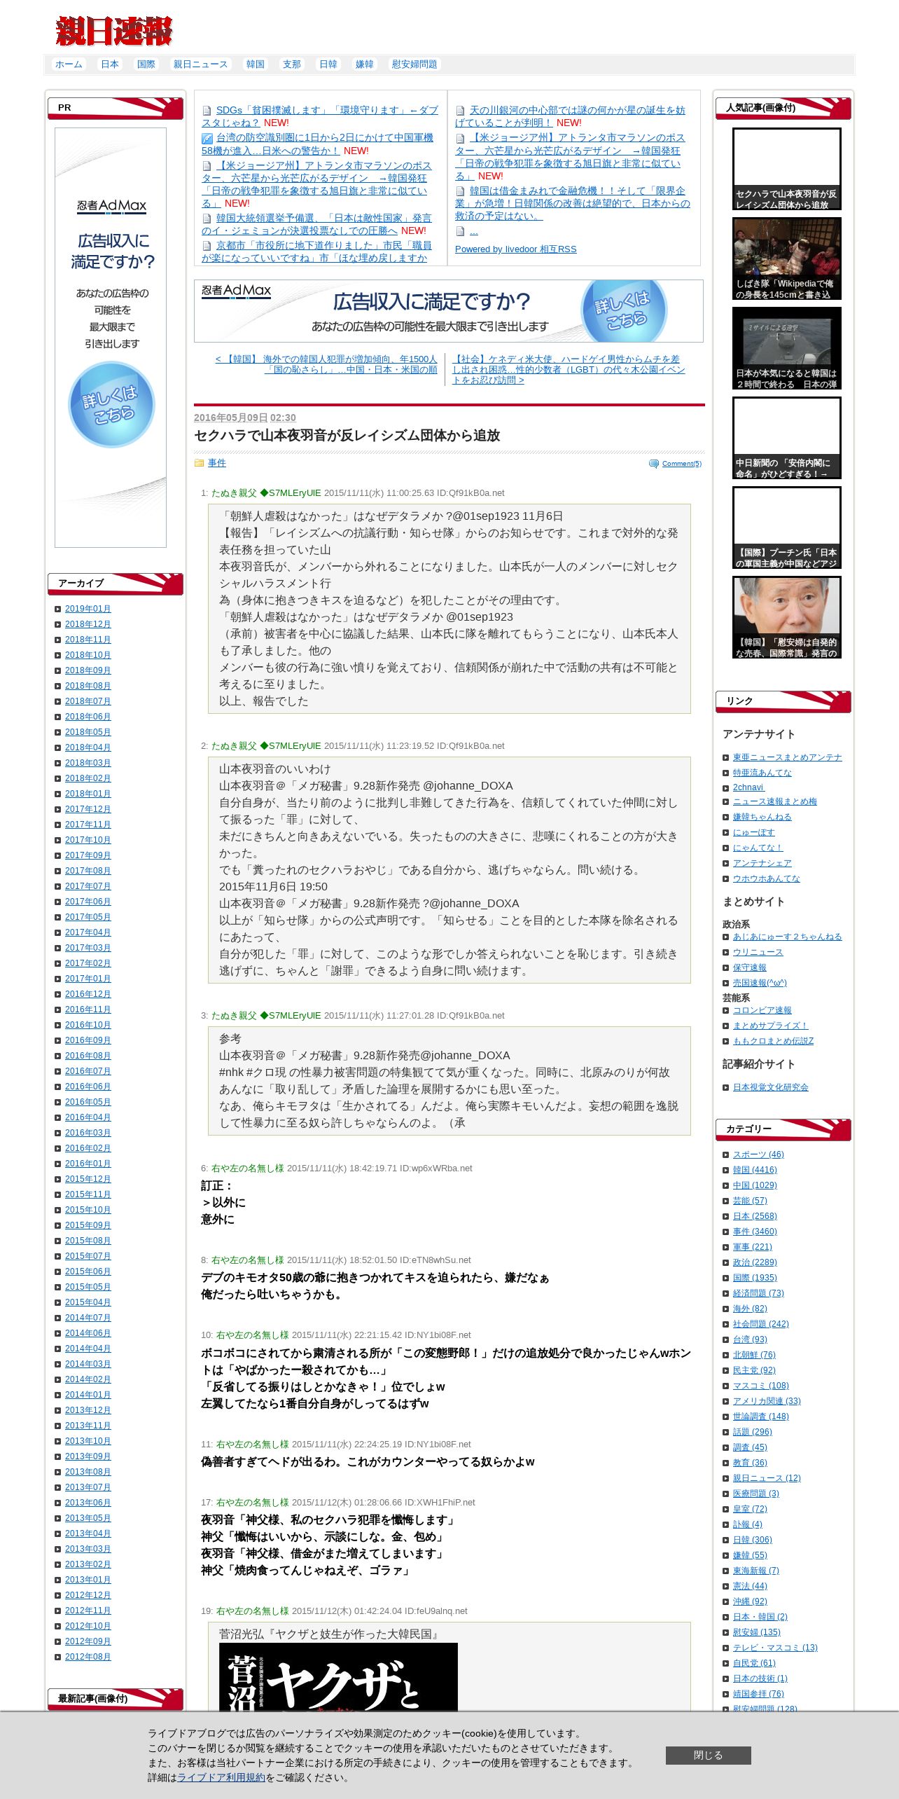This screenshot has width=899, height=1799.
Task: Click poster name たぬき親父 on comment 1
Action: (234, 493)
